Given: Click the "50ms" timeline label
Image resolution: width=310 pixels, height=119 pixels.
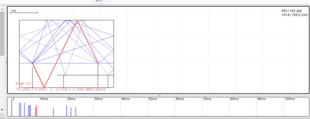Looking at the screenshot, I should point(153,99).
